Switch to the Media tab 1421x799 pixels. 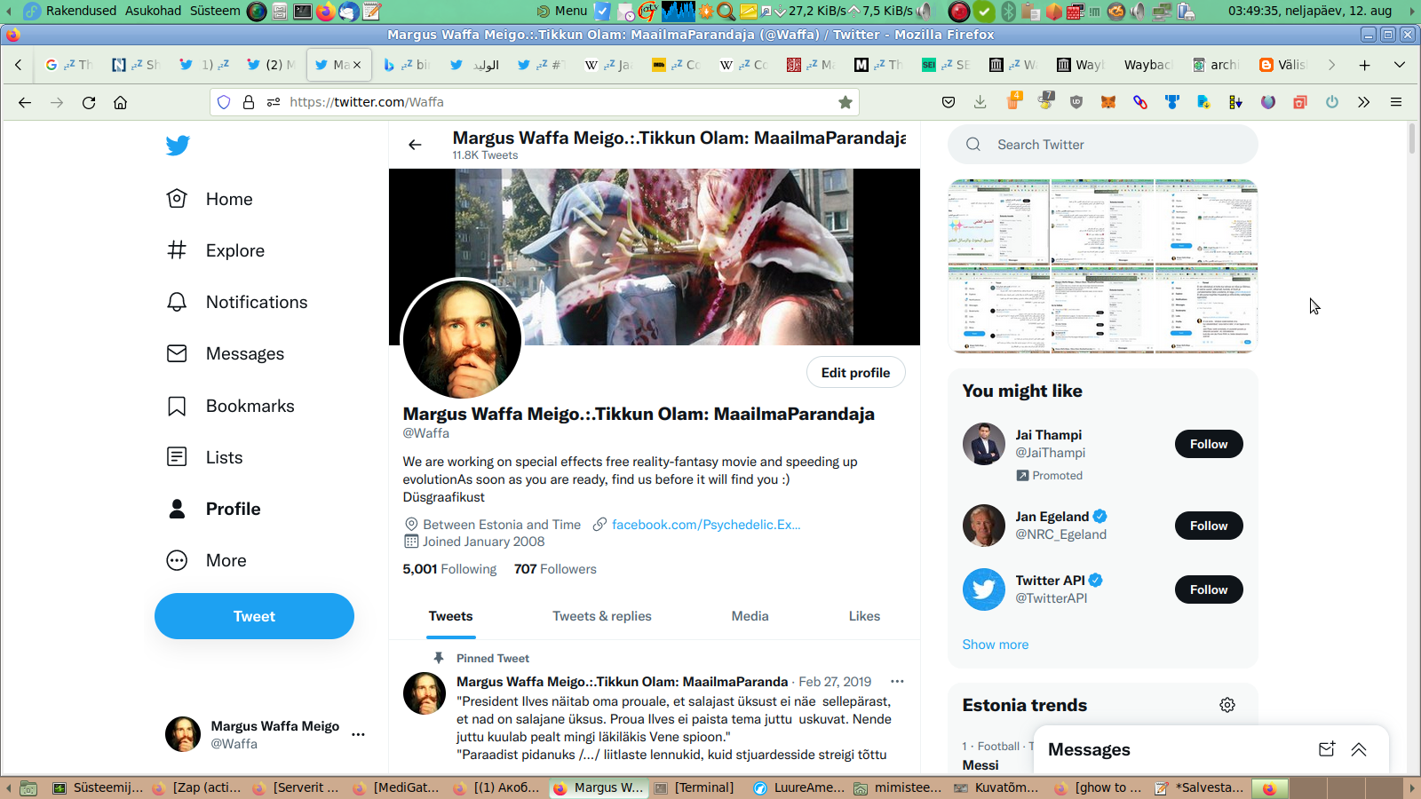click(750, 616)
